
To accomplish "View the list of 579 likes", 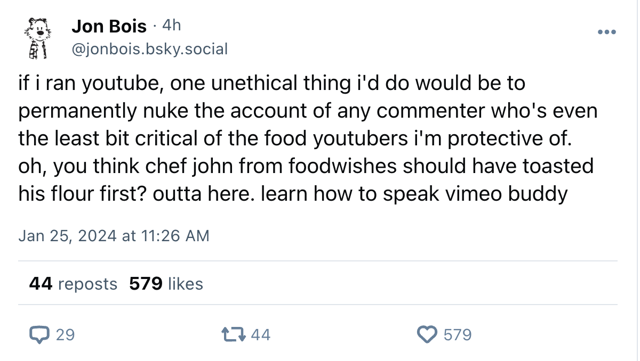I will 166,284.
